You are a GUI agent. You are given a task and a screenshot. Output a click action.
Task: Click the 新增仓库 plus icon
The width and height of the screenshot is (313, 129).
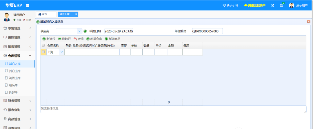pos(88,39)
